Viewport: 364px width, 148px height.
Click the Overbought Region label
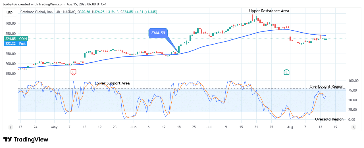(326, 86)
